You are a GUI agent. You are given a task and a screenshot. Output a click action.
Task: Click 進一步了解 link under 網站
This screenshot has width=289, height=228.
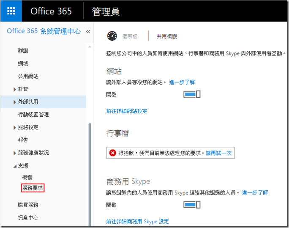(182, 82)
